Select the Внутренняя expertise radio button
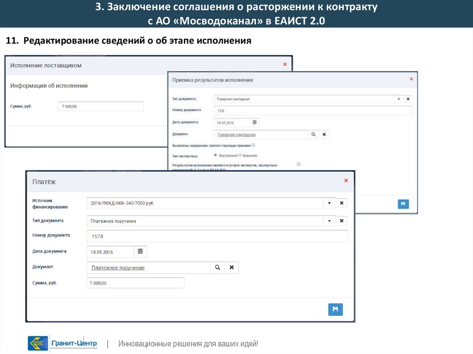473x354 pixels. click(215, 155)
